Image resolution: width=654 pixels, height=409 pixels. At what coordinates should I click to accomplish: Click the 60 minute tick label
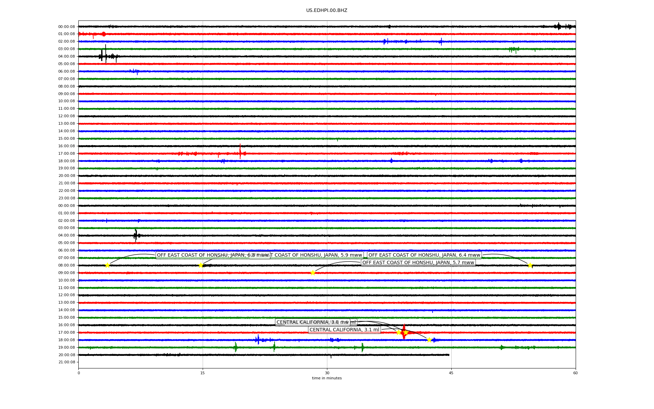click(575, 373)
